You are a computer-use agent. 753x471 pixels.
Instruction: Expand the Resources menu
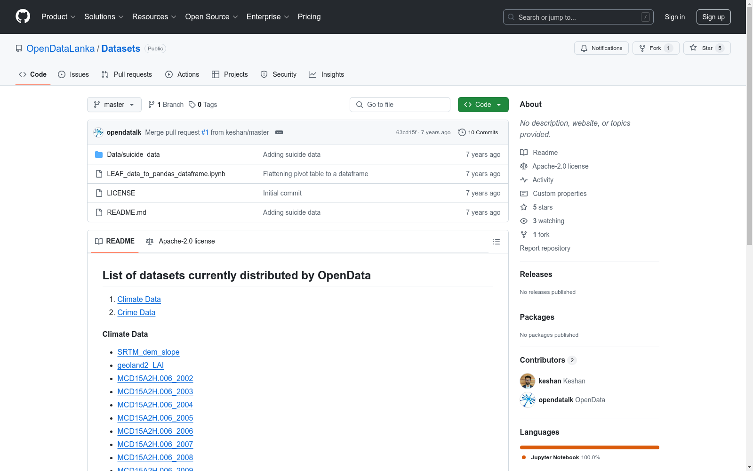pos(154,17)
